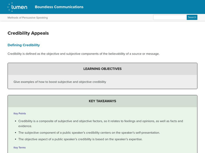Select the Defining Credibility section heading

(x=24, y=45)
